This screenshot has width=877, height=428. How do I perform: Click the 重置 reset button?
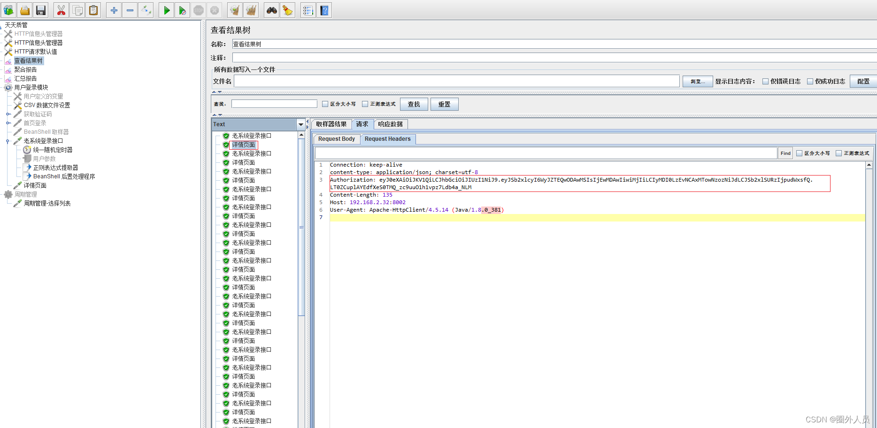[444, 104]
